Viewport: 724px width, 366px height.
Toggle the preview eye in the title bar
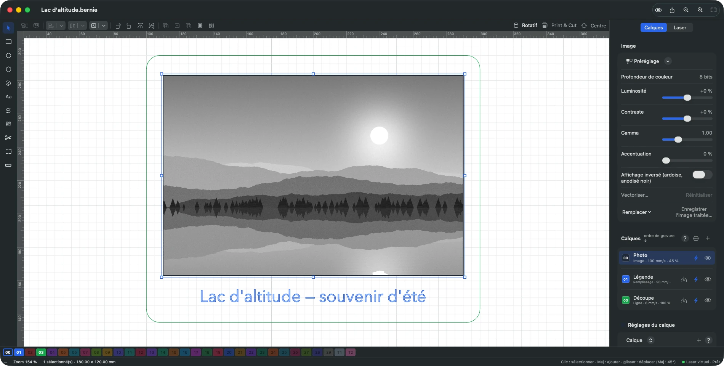658,10
